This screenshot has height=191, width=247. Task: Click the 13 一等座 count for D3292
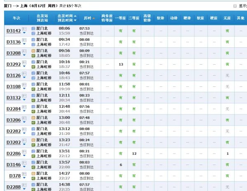pos(121,64)
